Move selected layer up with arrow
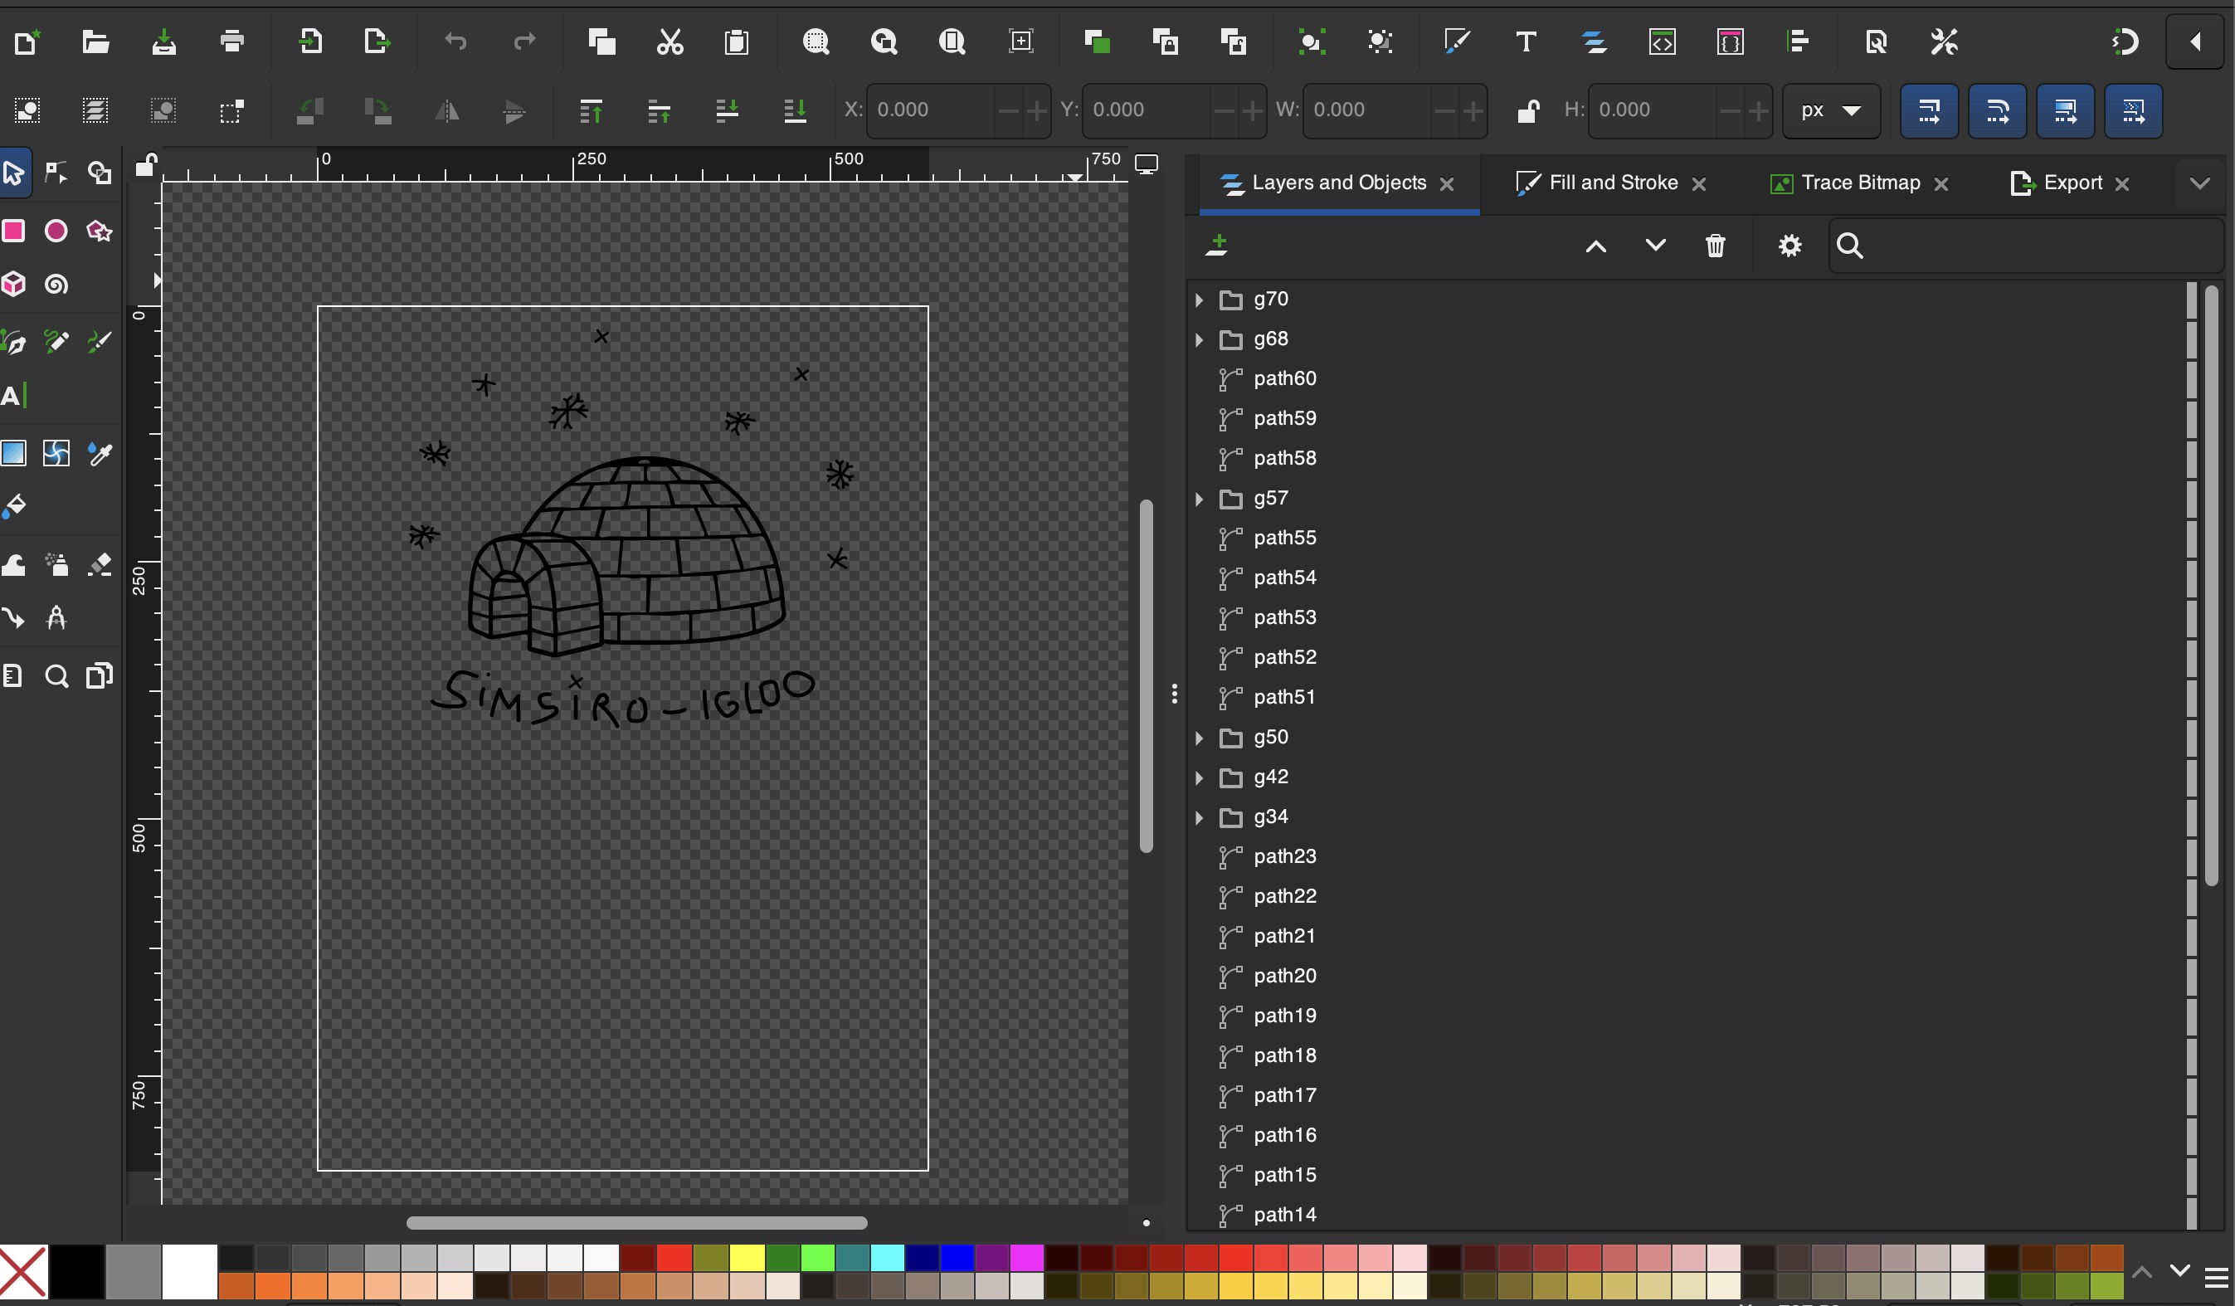Image resolution: width=2235 pixels, height=1306 pixels. 1595,246
